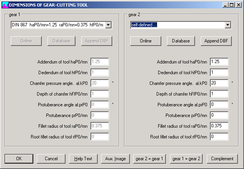Select the gear 2 Dedendum of tool field

tap(219, 72)
